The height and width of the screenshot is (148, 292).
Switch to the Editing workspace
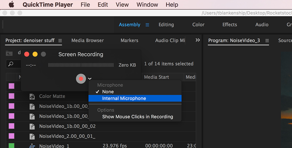[166, 25]
